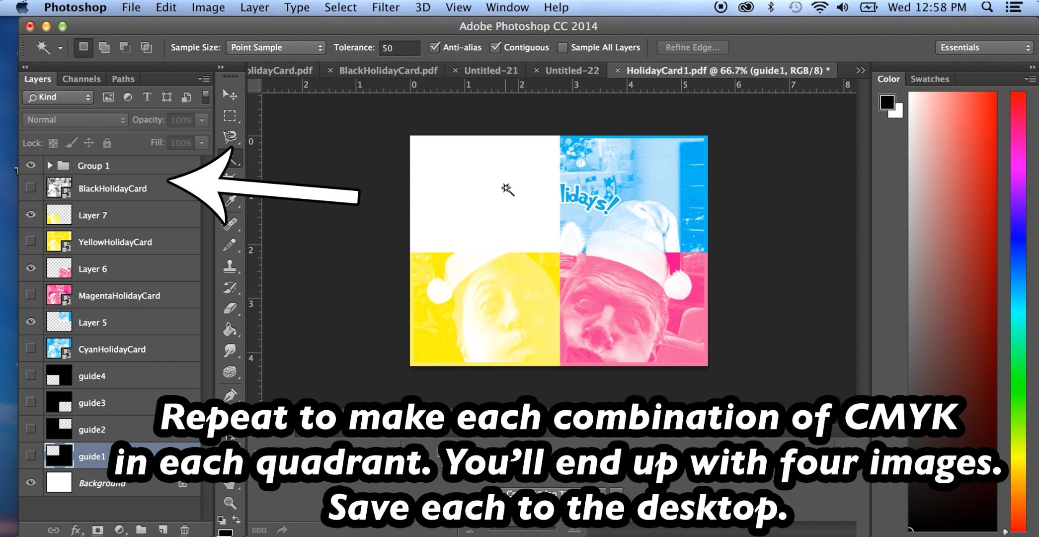Hide Layer 7 visibility
This screenshot has width=1039, height=537.
pos(31,214)
